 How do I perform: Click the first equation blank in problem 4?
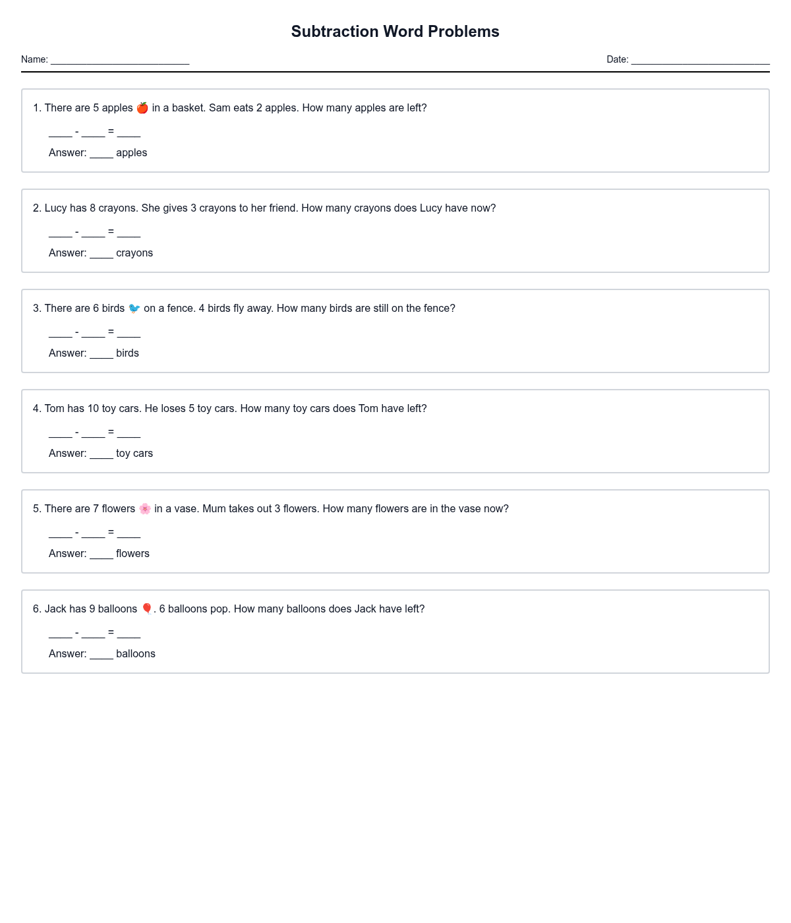pos(61,433)
